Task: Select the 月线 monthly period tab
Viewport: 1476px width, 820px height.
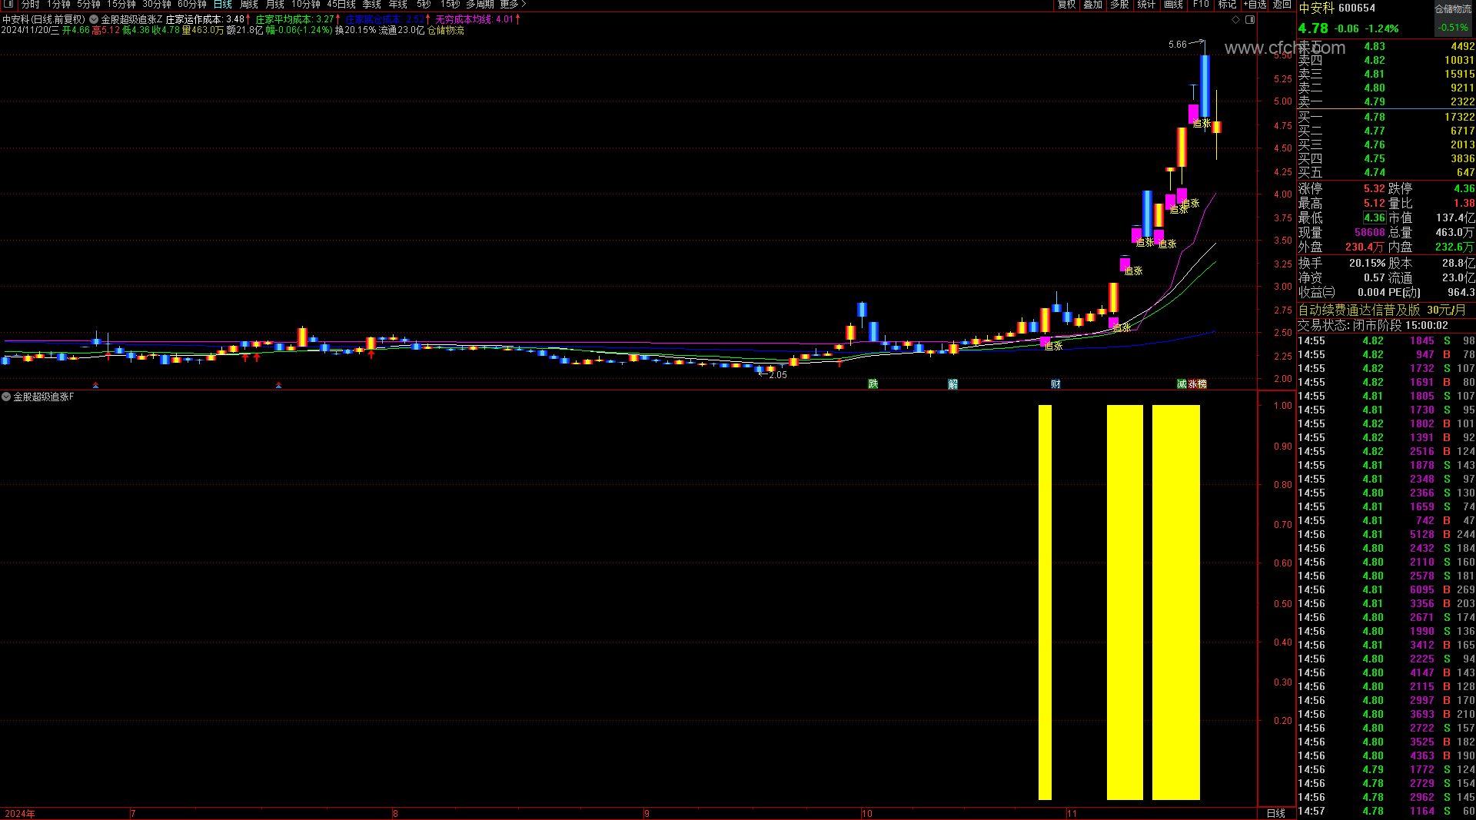Action: (275, 5)
